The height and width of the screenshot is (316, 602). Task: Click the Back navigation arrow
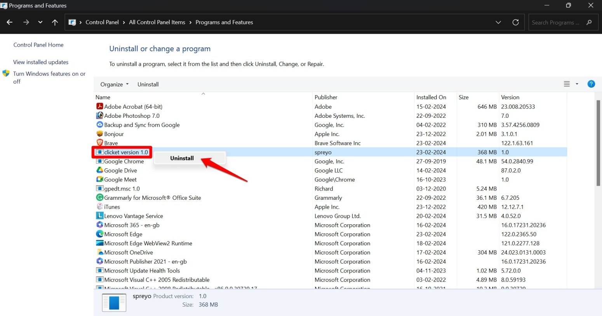click(x=10, y=23)
